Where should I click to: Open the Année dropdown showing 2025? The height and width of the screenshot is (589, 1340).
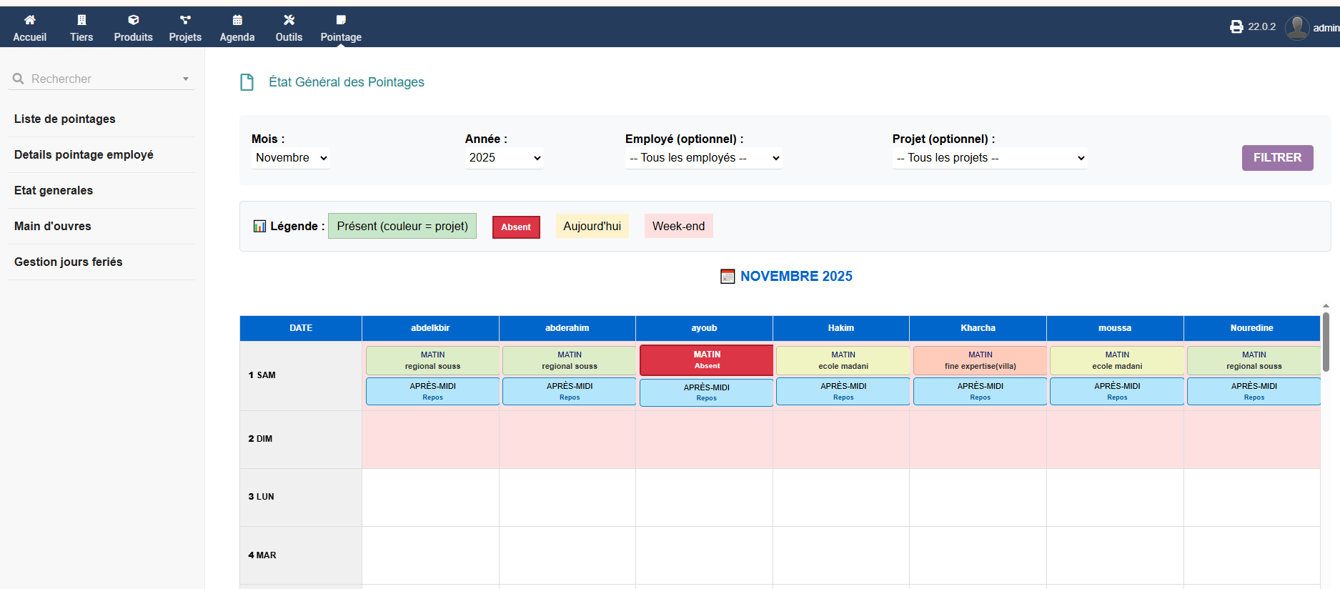click(x=505, y=158)
